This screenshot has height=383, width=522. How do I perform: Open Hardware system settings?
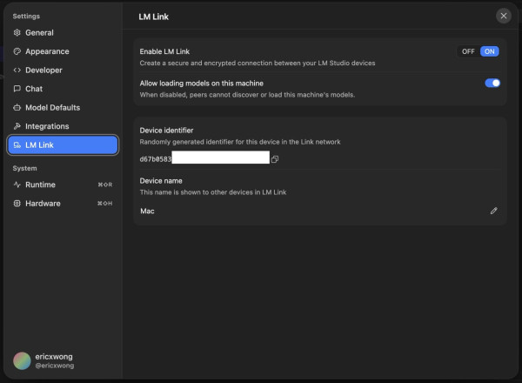point(63,203)
